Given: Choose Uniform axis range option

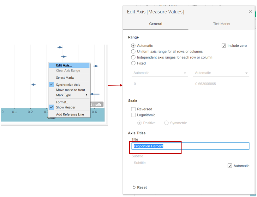Looking at the screenshot, I should [x=134, y=52].
